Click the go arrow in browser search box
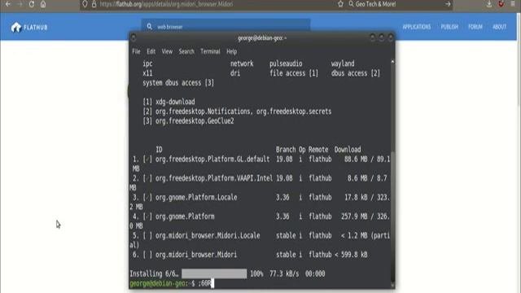This screenshot has width=521, height=293. (448, 4)
